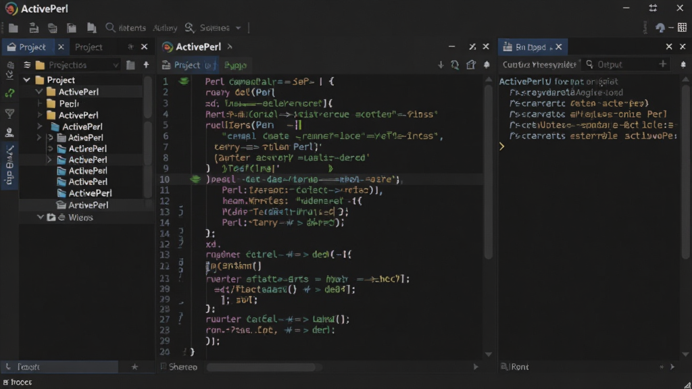Click the refresh icon in editor toolbar
Viewport: 692px width, 389px height.
pos(455,65)
